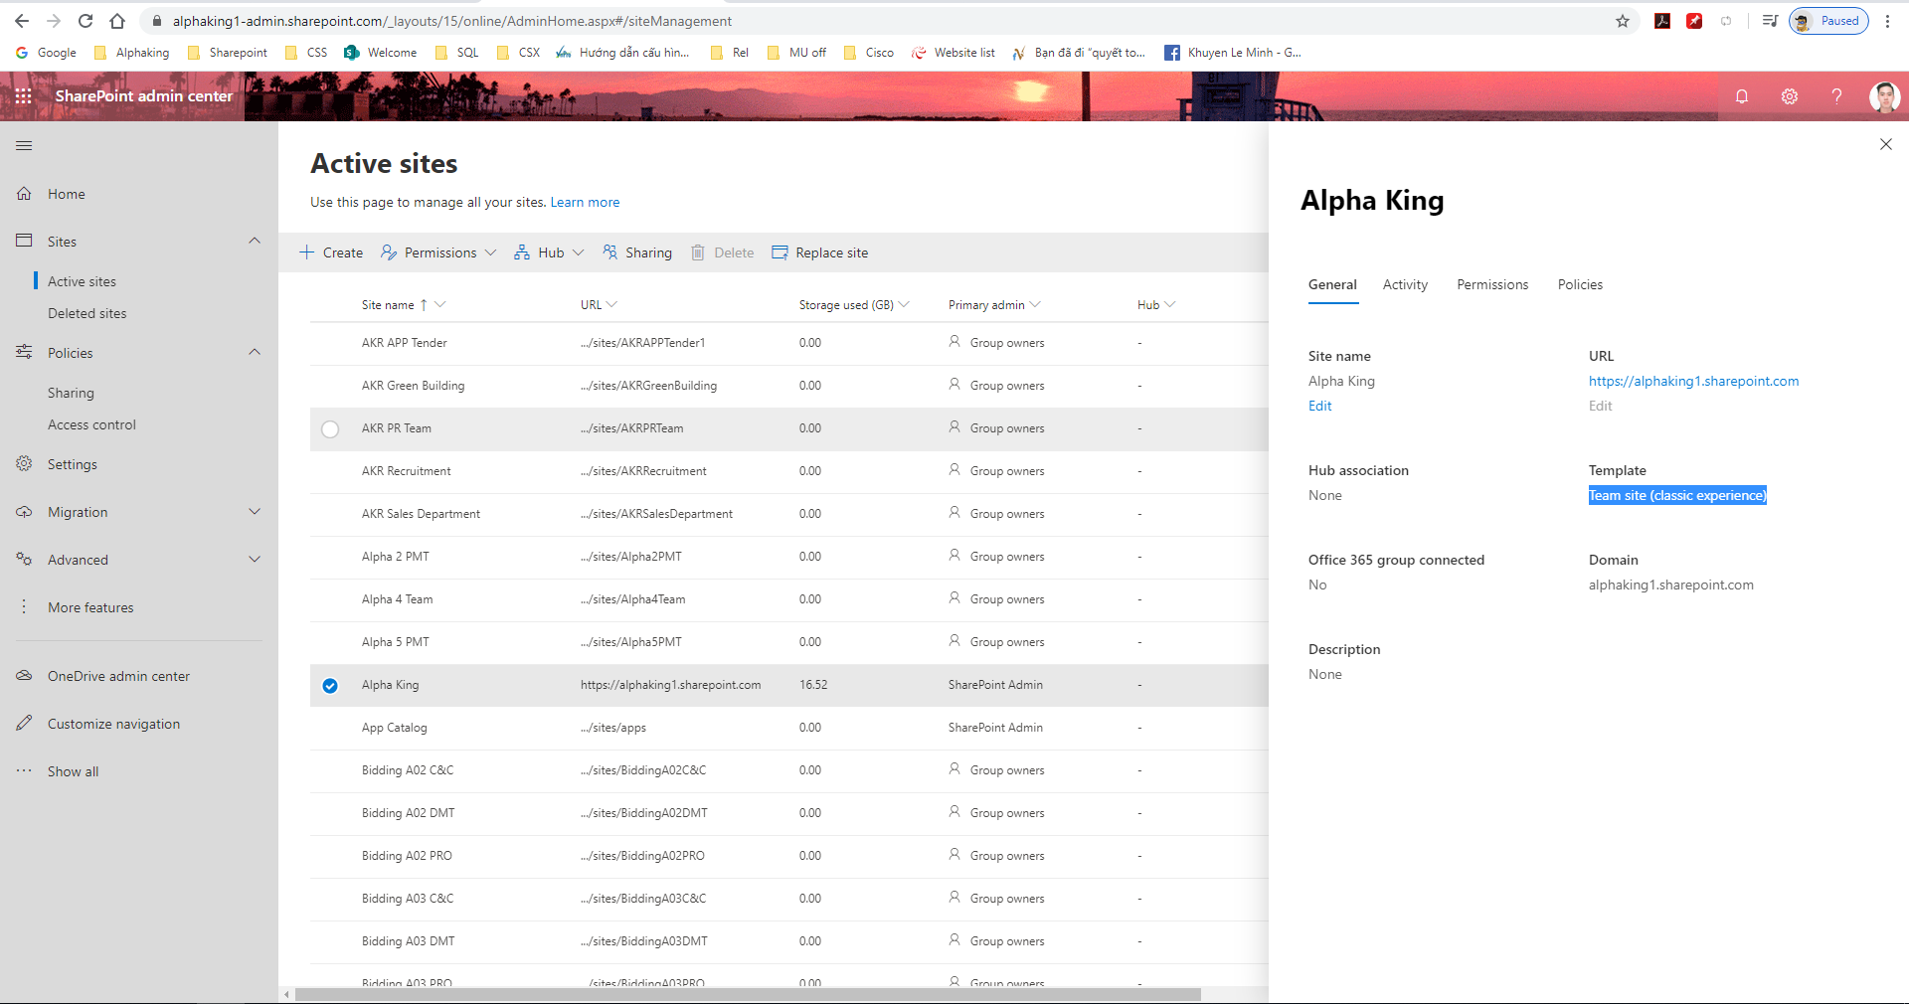
Task: Bookmark page with star icon
Action: tap(1623, 21)
